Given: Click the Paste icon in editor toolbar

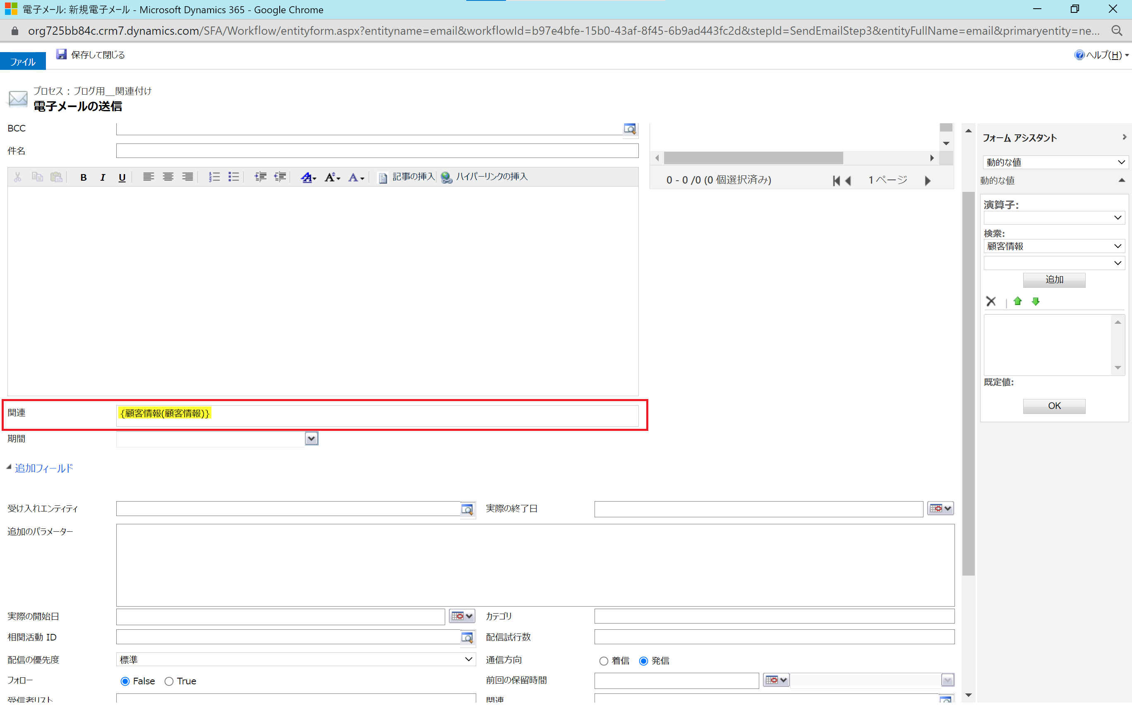Looking at the screenshot, I should tap(56, 177).
